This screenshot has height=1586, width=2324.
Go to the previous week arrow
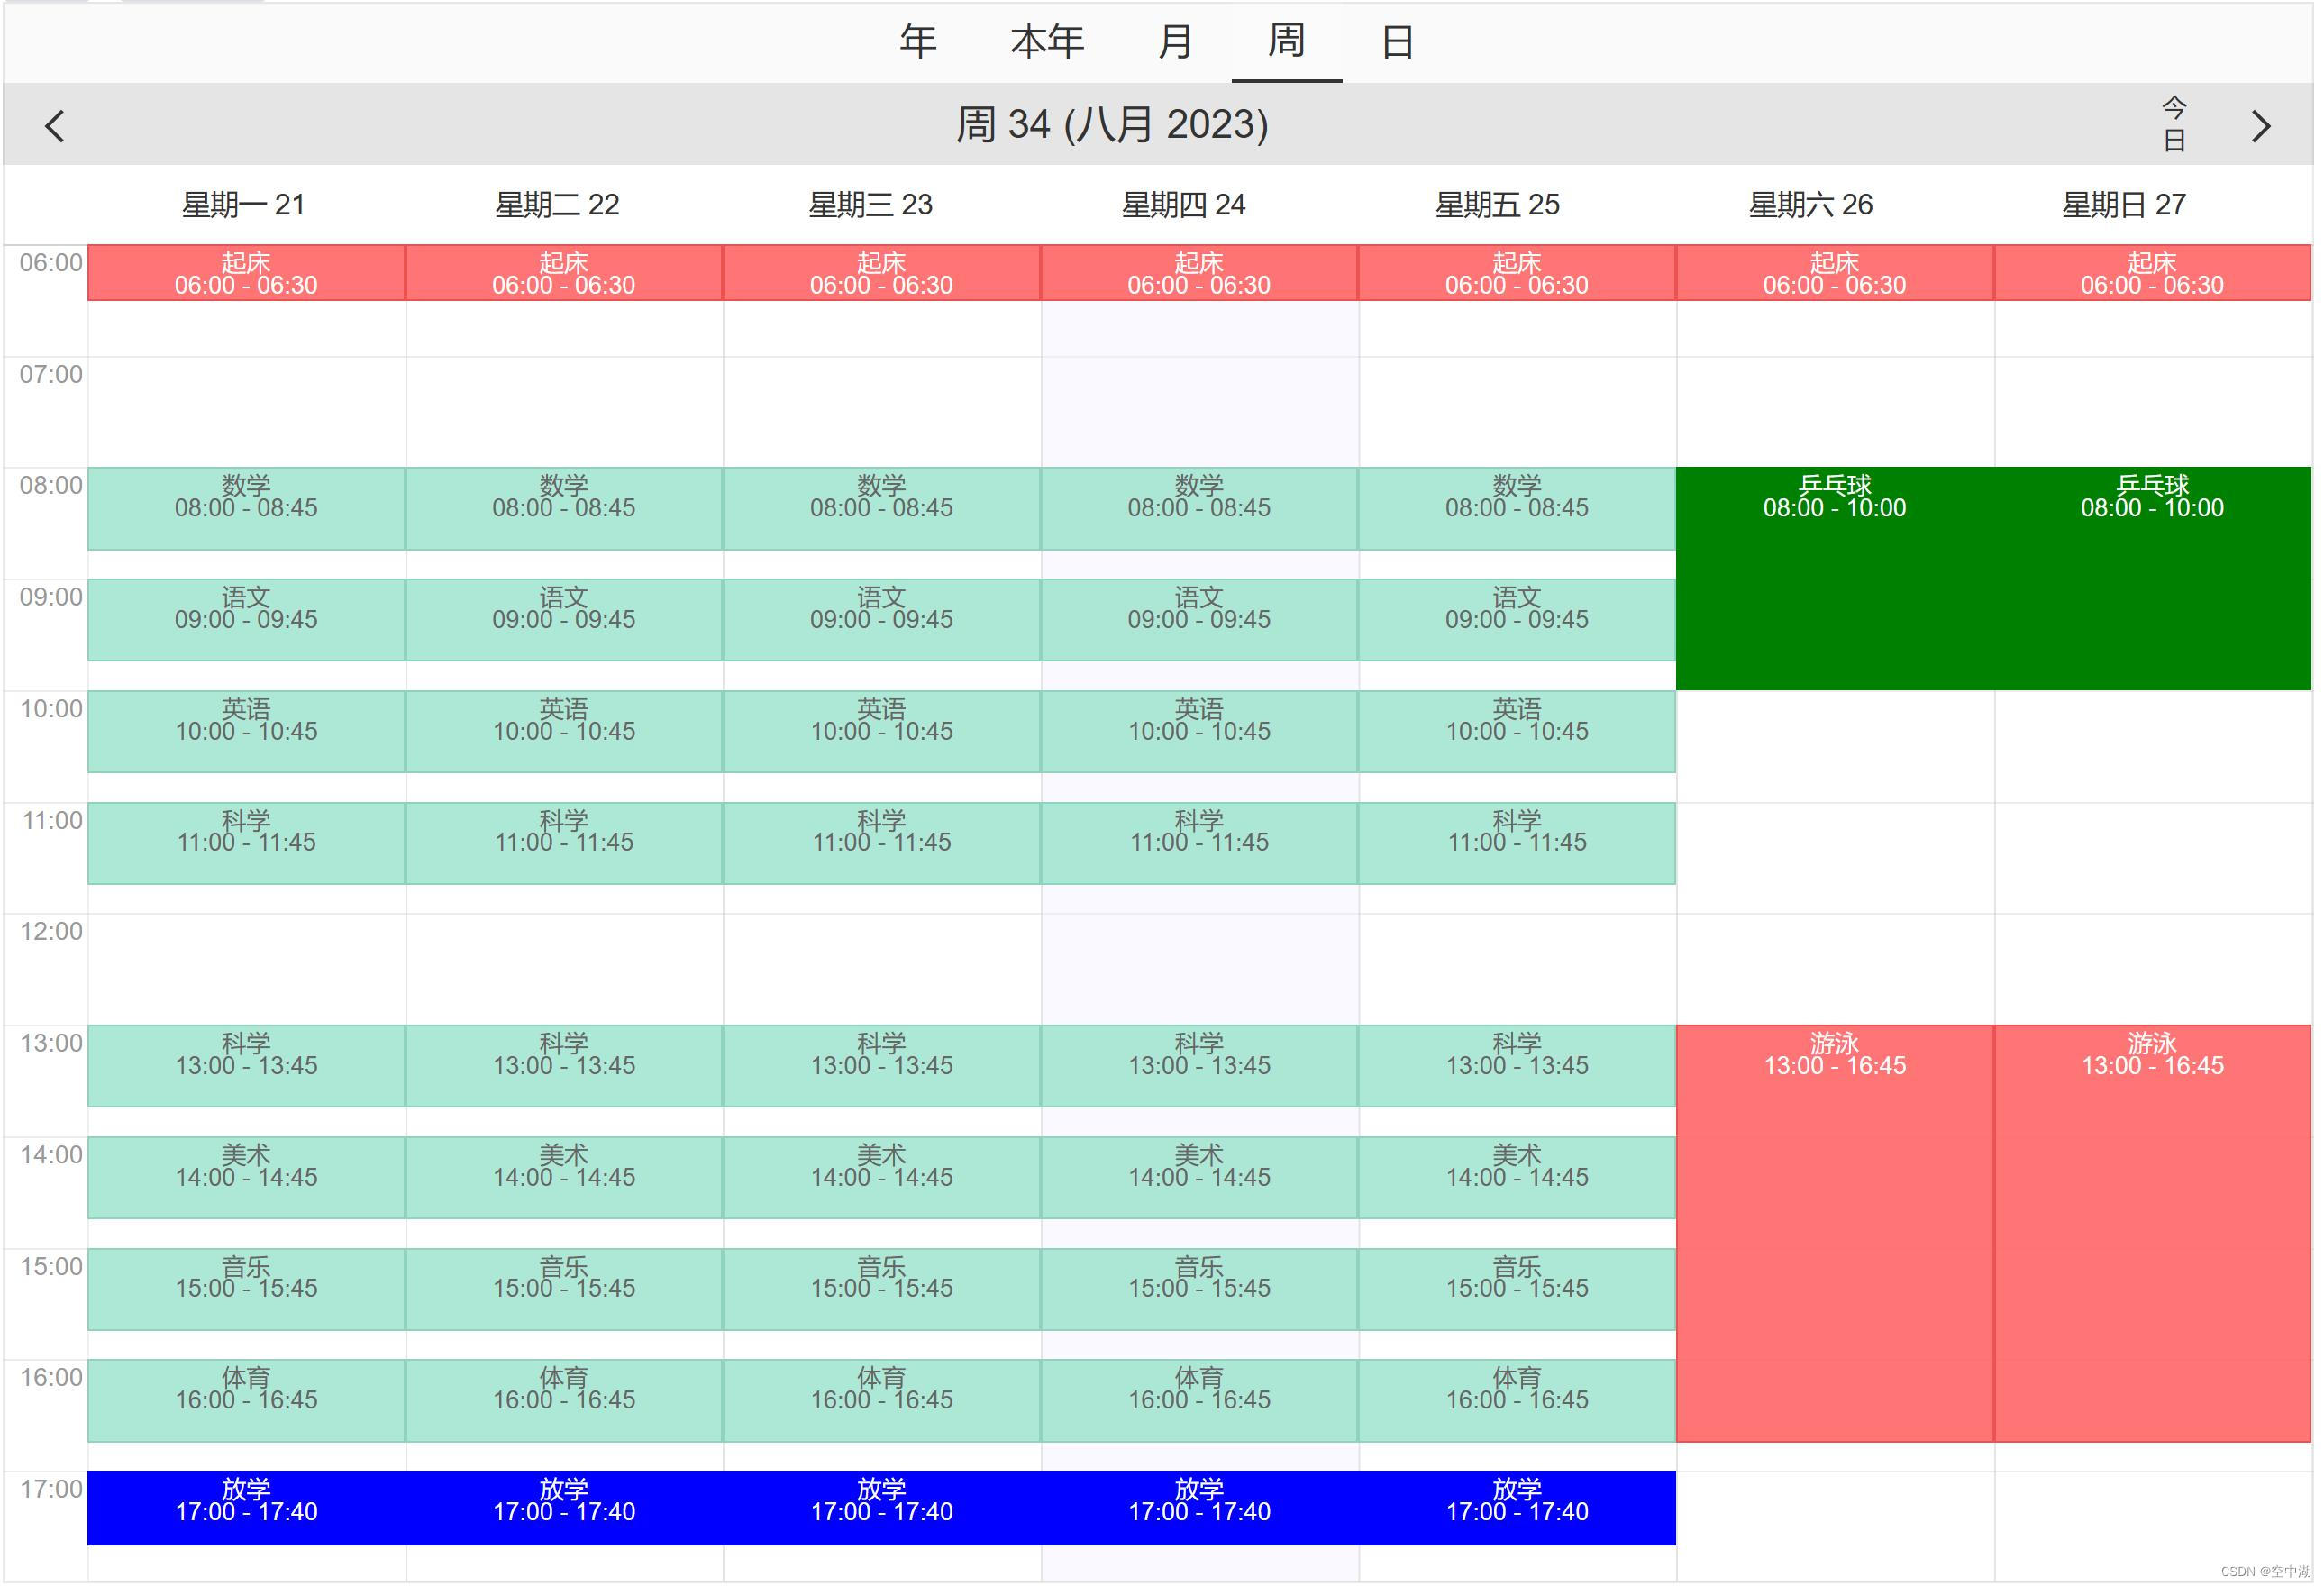pos(55,126)
